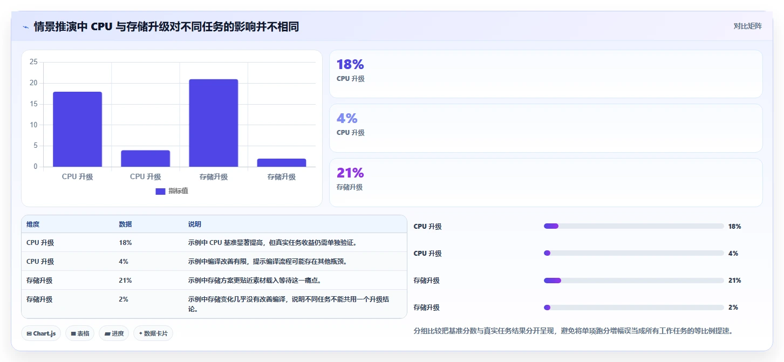Click the 2% cell in the table
This screenshot has height=362, width=784.
124,299
